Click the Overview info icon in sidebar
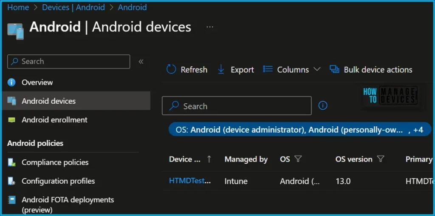435x216 pixels. click(11, 82)
